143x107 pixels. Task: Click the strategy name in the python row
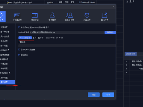[21, 3]
